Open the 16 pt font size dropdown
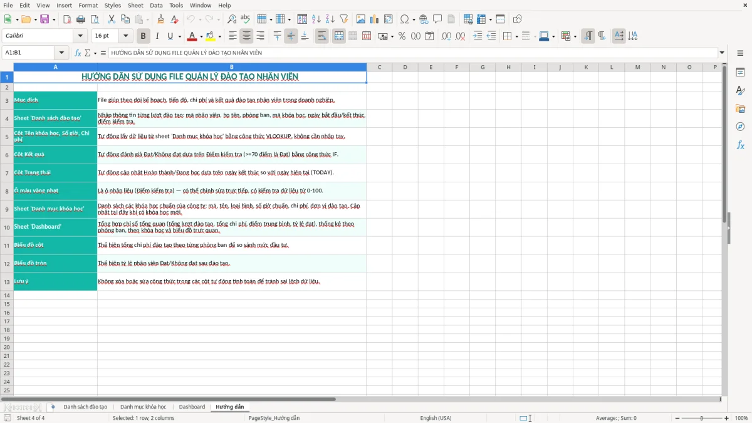This screenshot has width=752, height=423. (x=125, y=36)
